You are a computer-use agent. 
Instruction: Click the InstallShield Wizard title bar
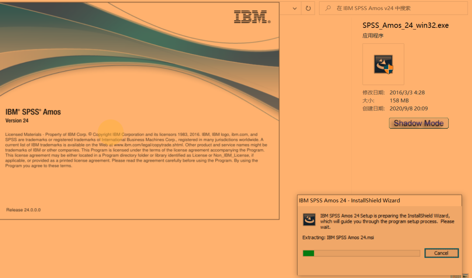tap(379, 200)
